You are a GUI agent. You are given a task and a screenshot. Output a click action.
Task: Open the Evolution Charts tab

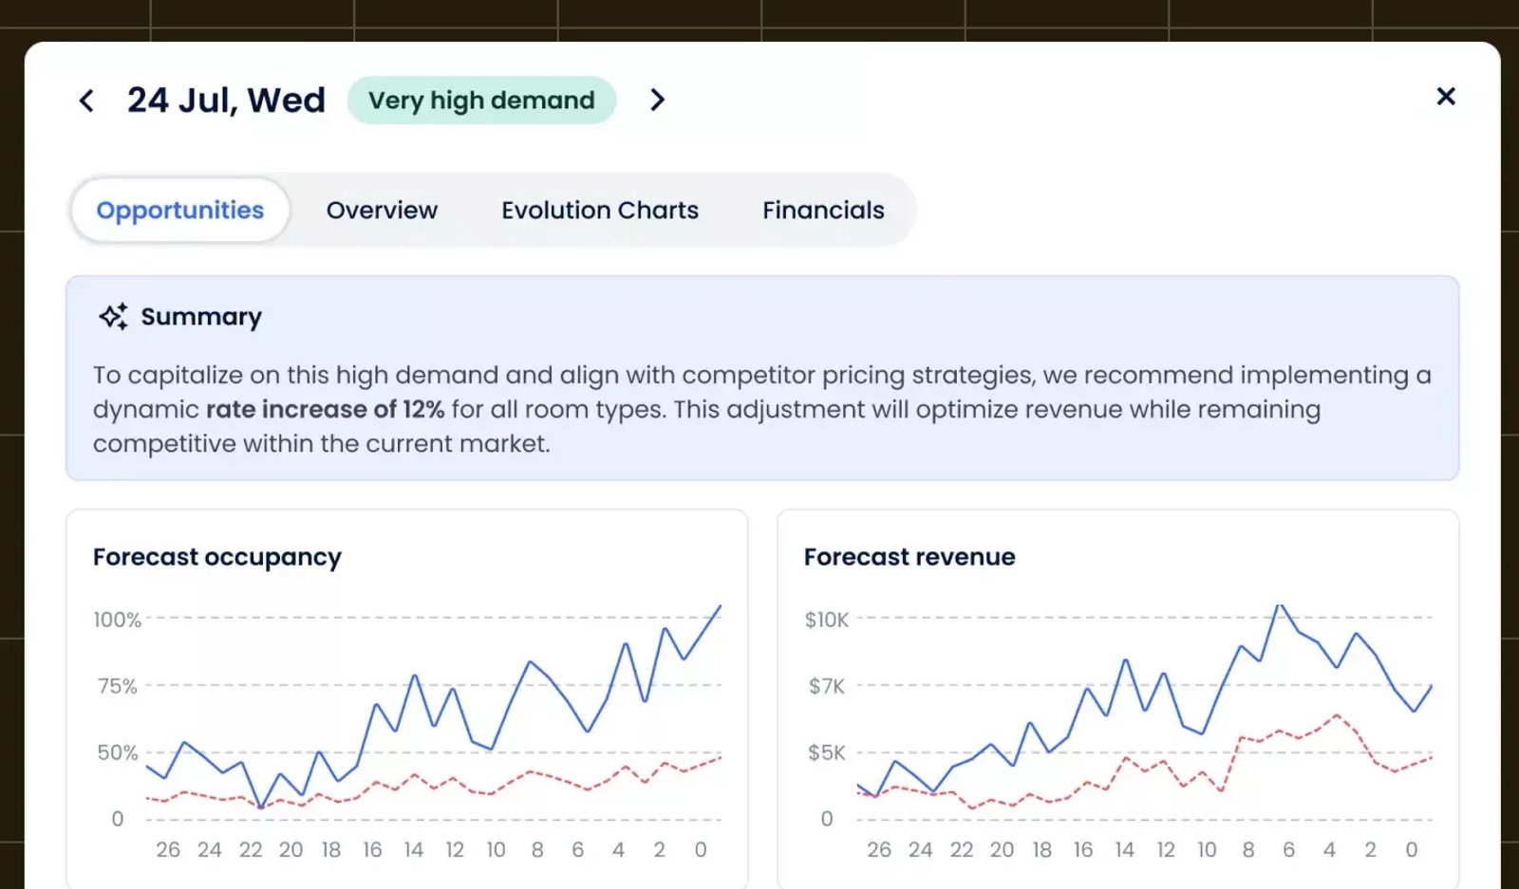coord(600,210)
